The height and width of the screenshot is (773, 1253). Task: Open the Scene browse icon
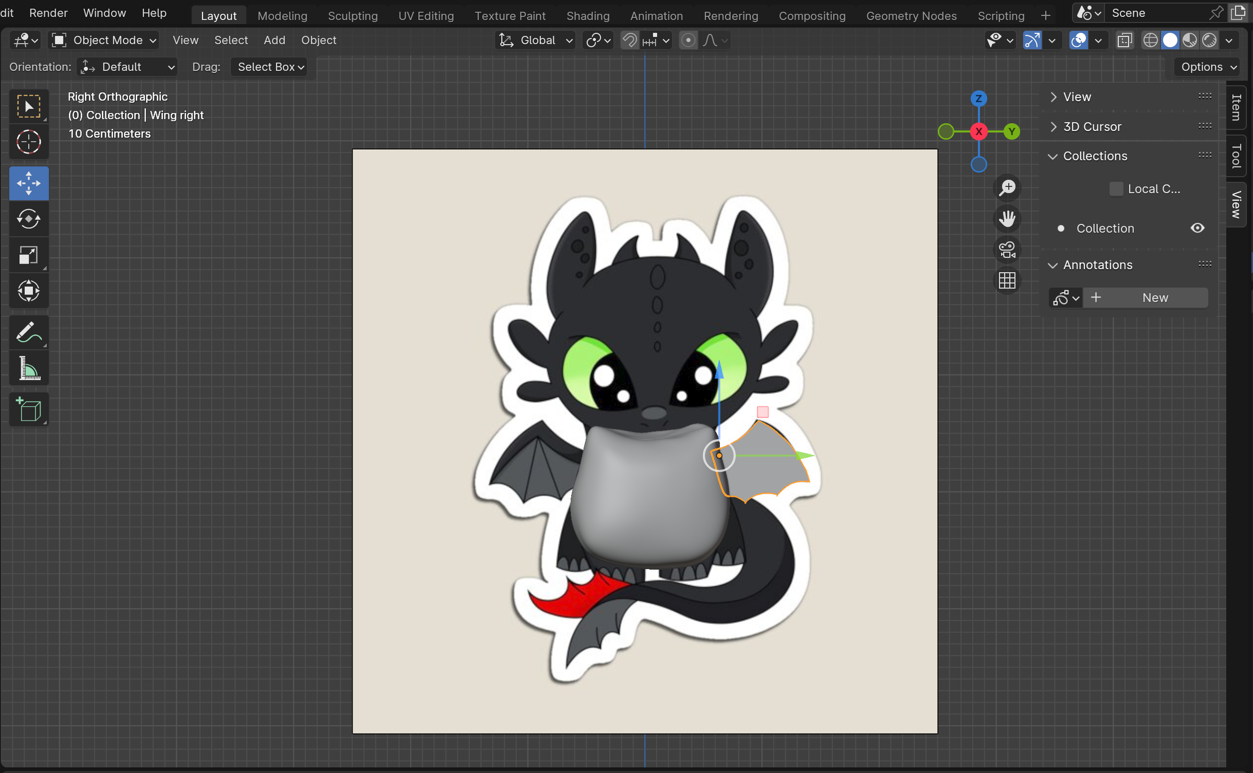[x=1088, y=13]
